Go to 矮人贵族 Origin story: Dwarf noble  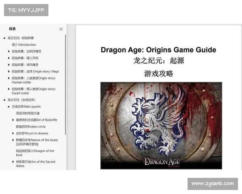click(34, 91)
